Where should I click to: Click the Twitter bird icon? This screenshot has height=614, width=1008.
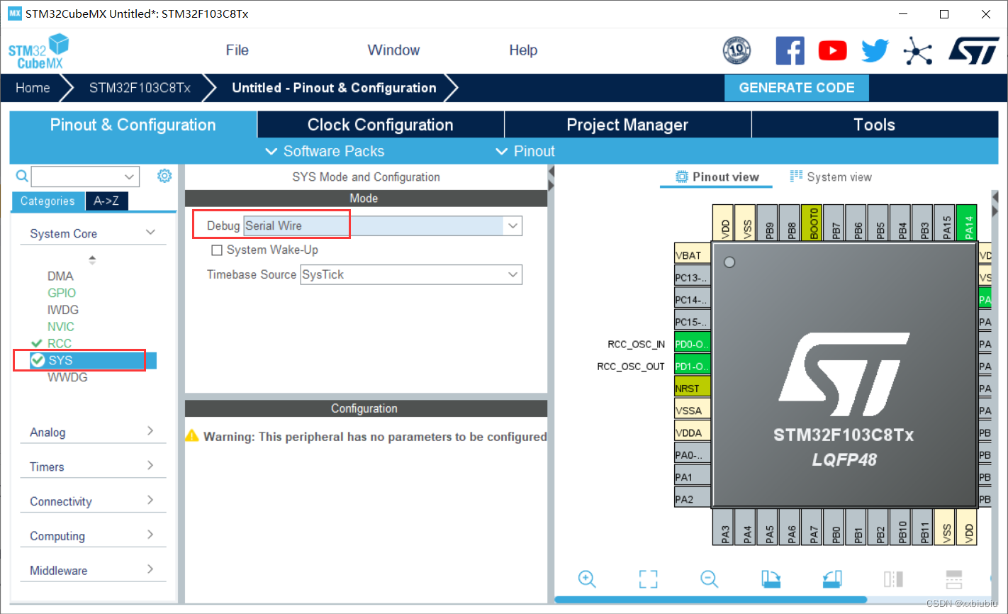(x=875, y=50)
